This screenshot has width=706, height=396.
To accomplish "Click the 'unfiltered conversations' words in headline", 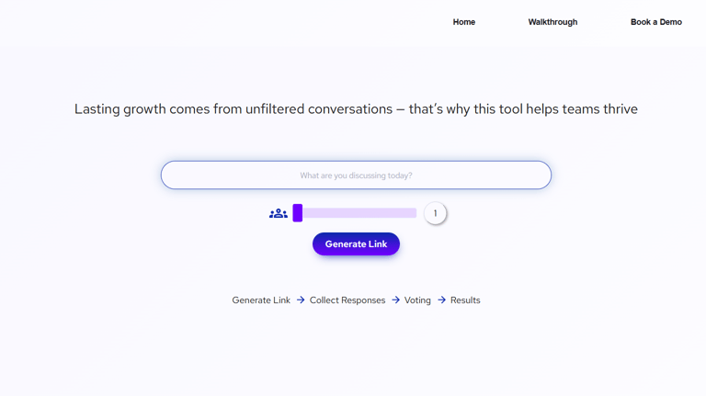I will 319,109.
